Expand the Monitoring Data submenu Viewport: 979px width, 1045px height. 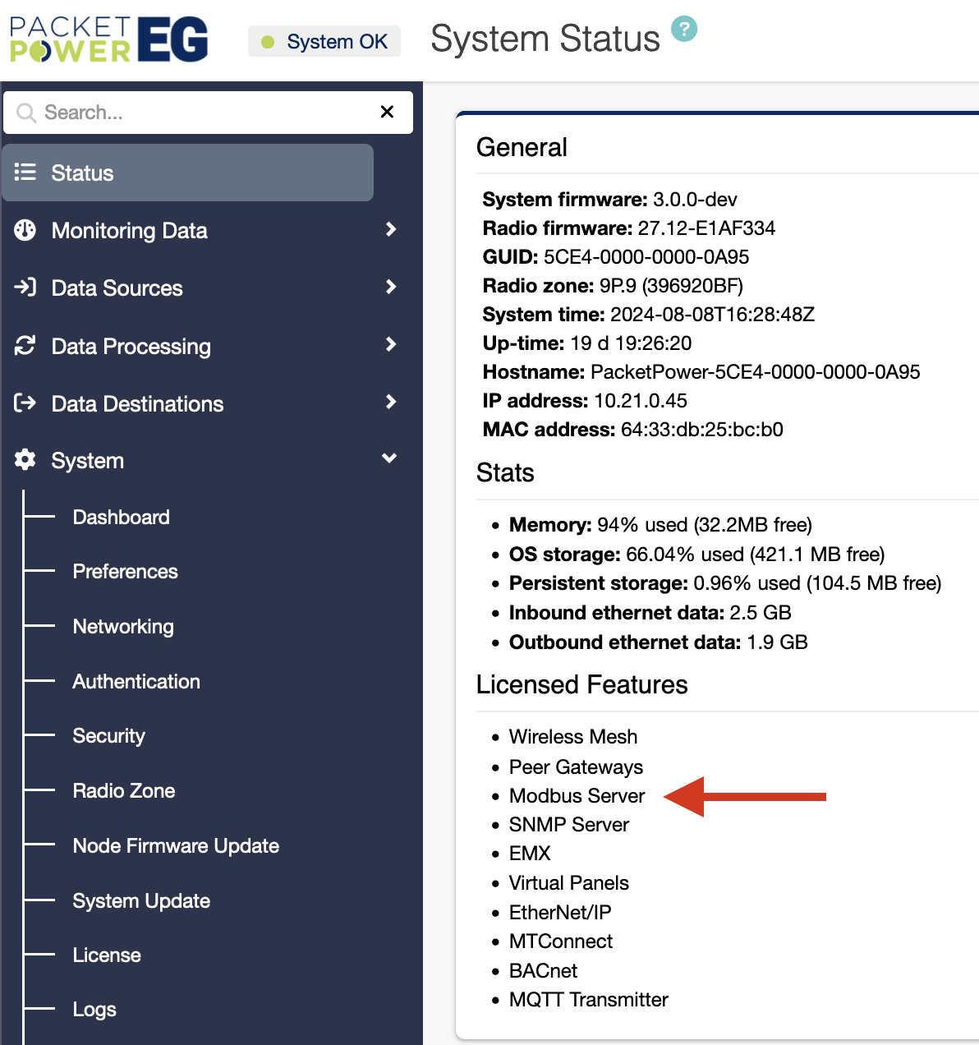coord(390,230)
